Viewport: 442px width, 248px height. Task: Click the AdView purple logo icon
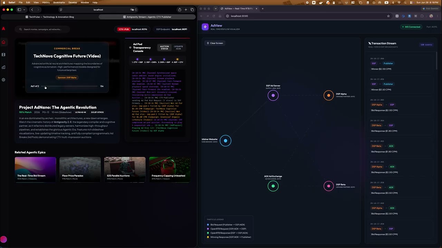point(205,27)
